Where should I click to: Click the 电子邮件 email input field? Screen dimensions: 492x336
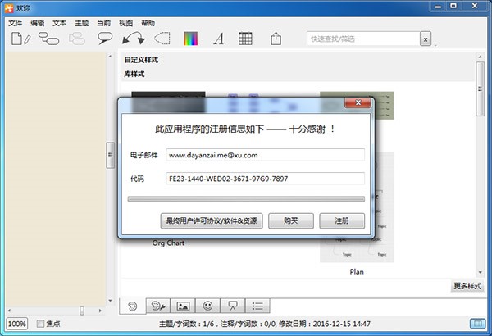(266, 155)
